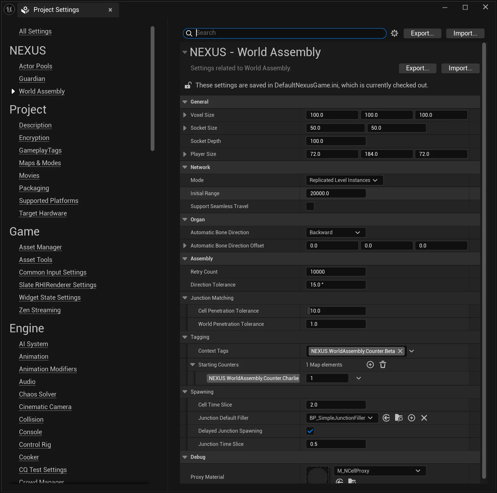
Task: Open Maps & Modes settings
Action: (40, 163)
